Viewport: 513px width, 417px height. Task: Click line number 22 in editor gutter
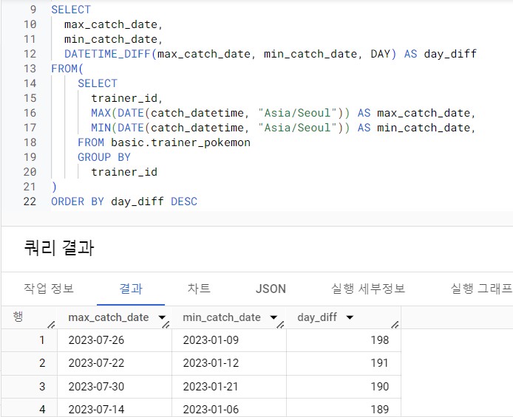30,201
